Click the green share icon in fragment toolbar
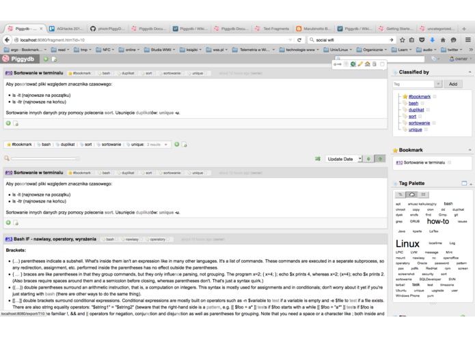This screenshot has height=337, width=475. pos(353,64)
